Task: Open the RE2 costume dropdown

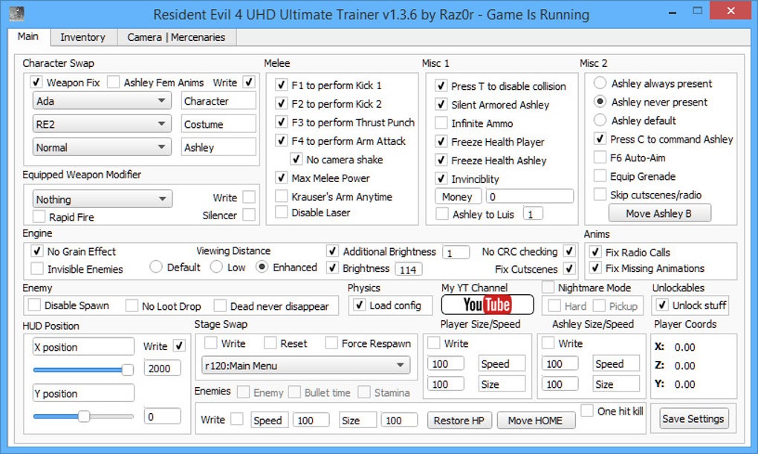Action: (x=102, y=124)
